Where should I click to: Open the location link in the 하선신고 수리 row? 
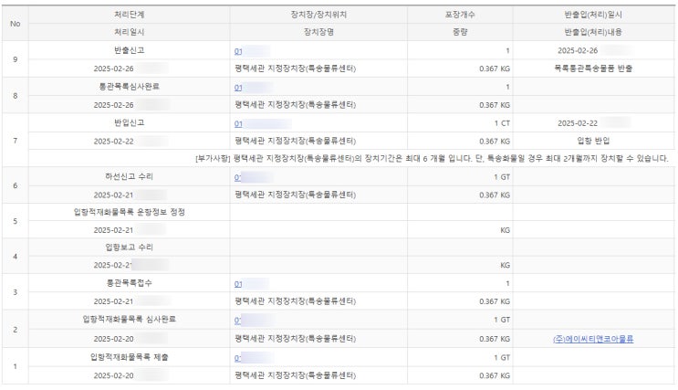point(237,177)
